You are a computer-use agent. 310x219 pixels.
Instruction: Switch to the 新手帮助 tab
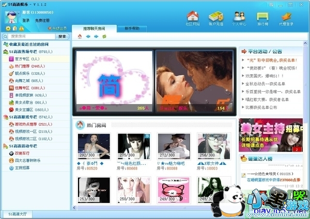pyautogui.click(x=132, y=28)
